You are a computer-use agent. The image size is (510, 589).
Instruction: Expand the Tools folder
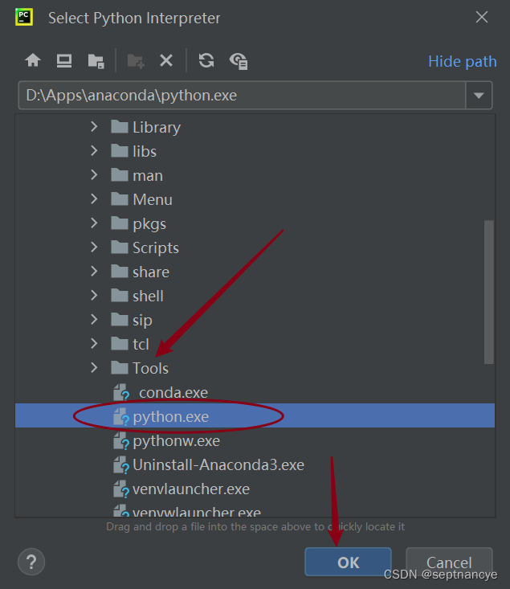coord(94,368)
